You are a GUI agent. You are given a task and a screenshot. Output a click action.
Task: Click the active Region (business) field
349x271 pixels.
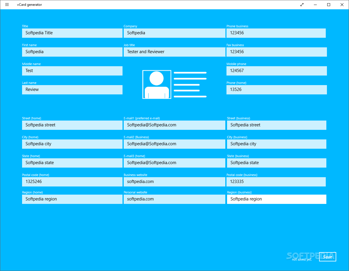(277, 199)
